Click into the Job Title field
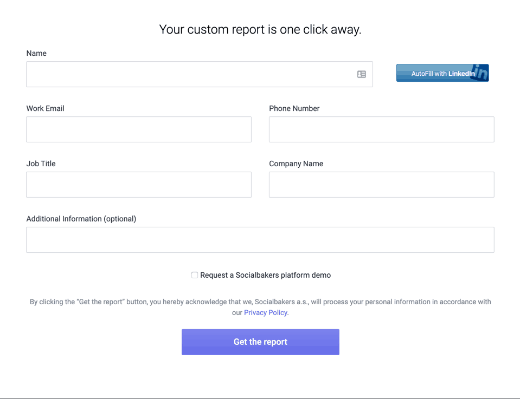This screenshot has height=399, width=520. pos(139,185)
